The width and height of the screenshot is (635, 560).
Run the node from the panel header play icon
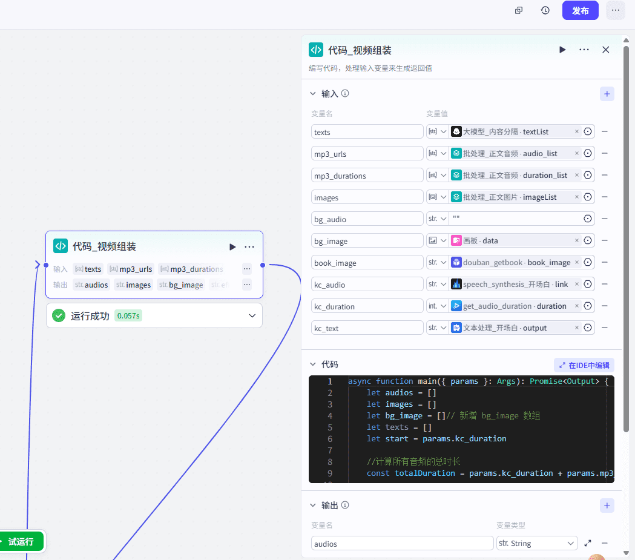click(x=562, y=50)
